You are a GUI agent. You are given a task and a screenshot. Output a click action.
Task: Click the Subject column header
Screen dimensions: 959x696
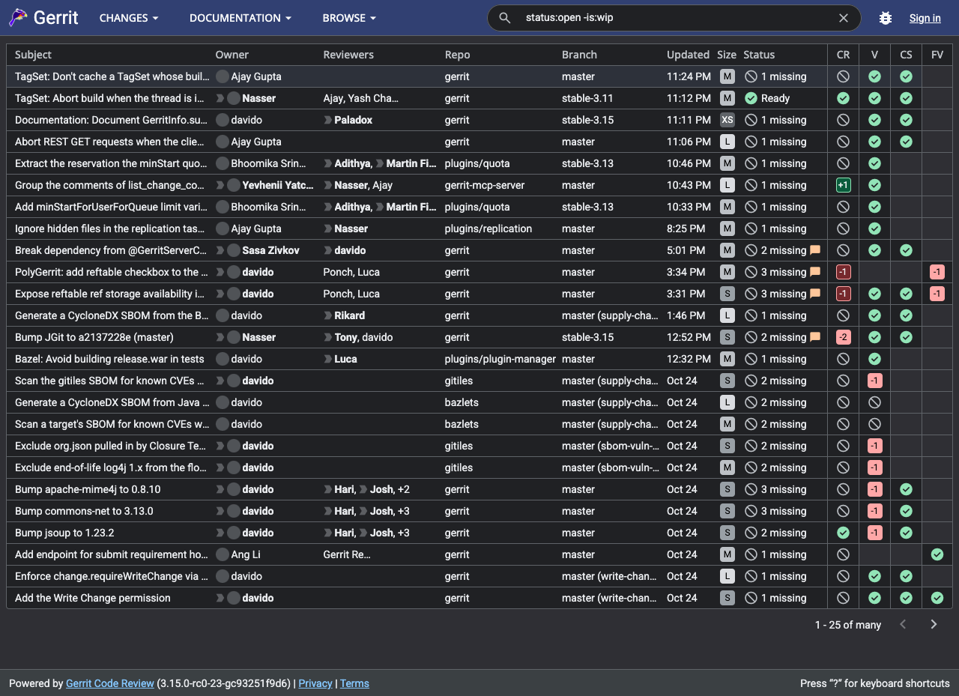click(33, 55)
